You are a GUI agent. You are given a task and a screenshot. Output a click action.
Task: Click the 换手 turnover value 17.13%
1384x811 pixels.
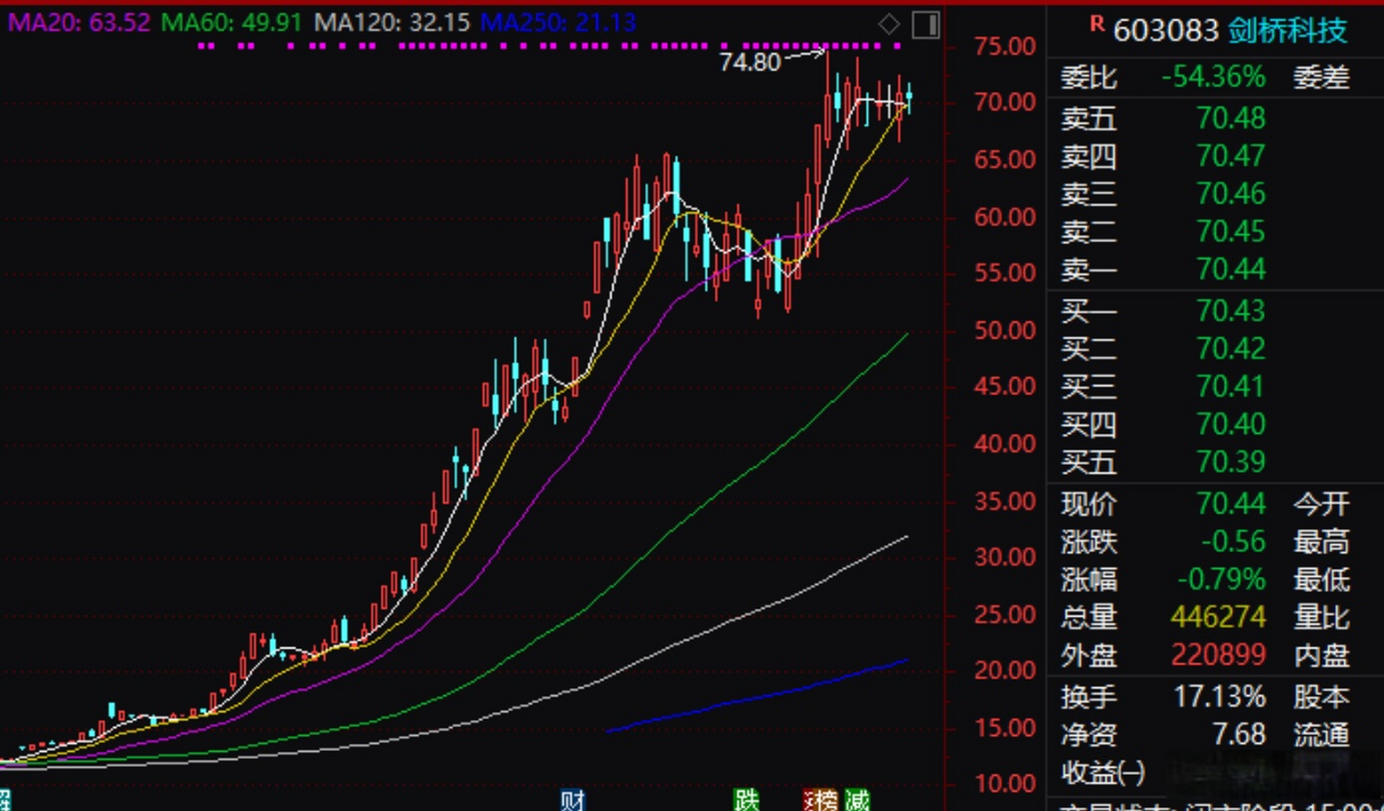[1219, 697]
